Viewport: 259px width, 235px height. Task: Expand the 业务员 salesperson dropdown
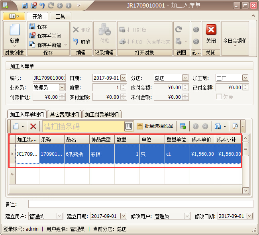coord(62,87)
